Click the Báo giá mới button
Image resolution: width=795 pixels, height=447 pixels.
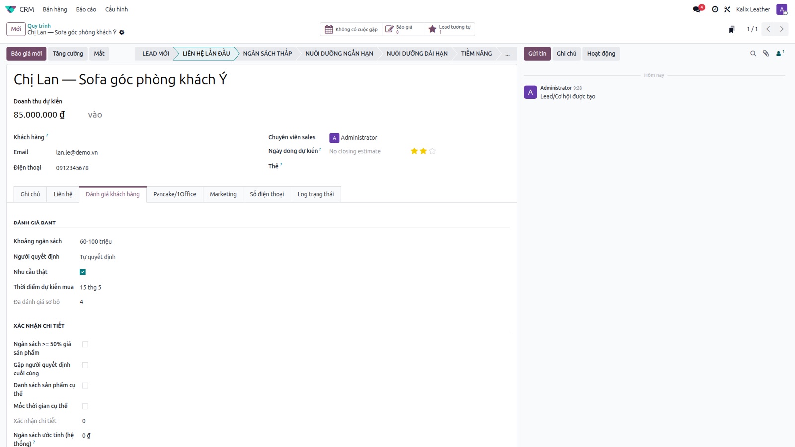26,54
